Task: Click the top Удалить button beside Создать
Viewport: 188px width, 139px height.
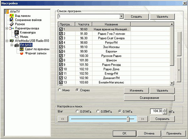Action: point(162,17)
